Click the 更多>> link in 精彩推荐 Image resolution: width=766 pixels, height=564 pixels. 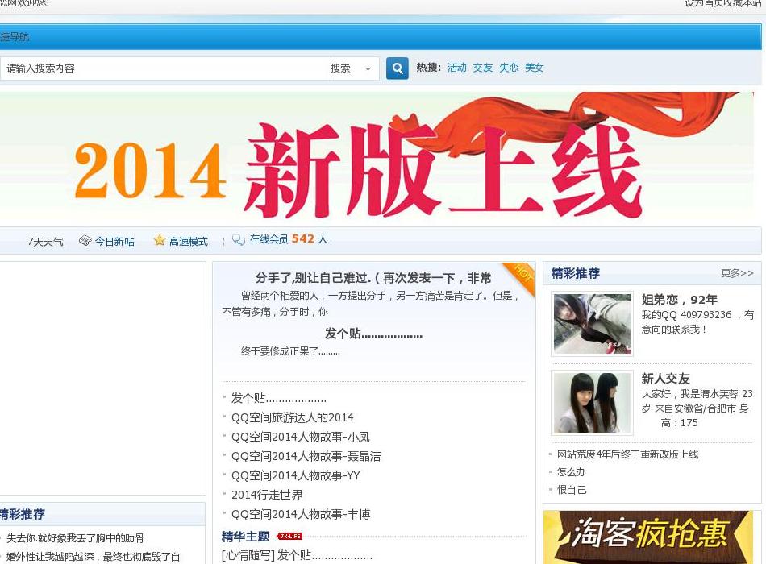pos(737,273)
